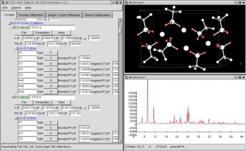
Task: Toggle the Phi checkbox of C-PO3 a
Action: (x=21, y=43)
